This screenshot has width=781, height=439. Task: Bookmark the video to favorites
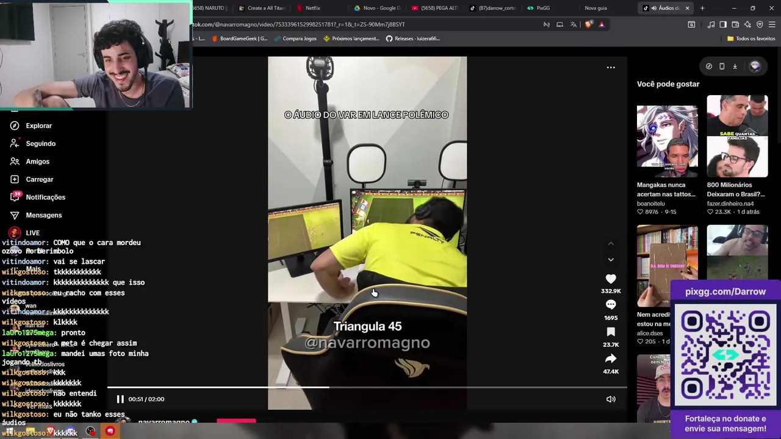[611, 332]
